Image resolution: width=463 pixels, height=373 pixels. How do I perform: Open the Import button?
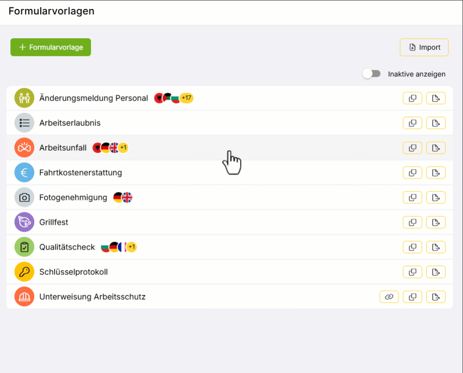click(424, 47)
